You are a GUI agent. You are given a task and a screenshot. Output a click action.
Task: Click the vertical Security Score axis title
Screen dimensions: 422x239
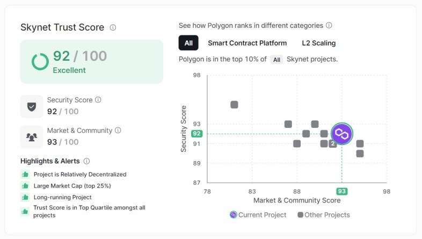click(183, 129)
